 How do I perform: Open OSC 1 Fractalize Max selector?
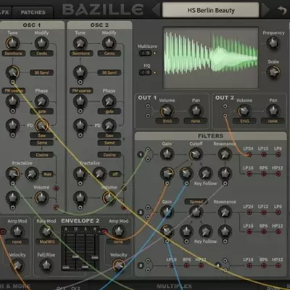click(48, 174)
